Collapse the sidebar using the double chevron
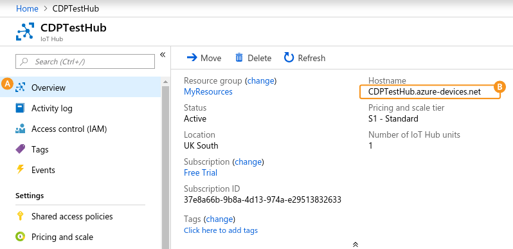This screenshot has width=513, height=249. click(x=163, y=55)
